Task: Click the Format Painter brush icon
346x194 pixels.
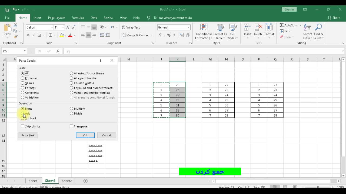Action: pos(15,37)
